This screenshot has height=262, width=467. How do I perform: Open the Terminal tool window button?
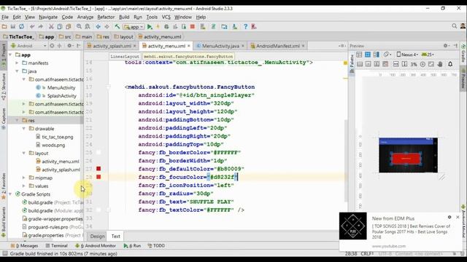pyautogui.click(x=56, y=246)
